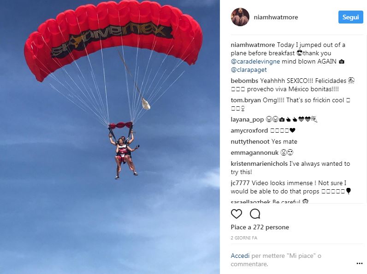Screen dimensions: 367x274
Task: Click the red parachute skydiving photo
Action: pyautogui.click(x=110, y=137)
